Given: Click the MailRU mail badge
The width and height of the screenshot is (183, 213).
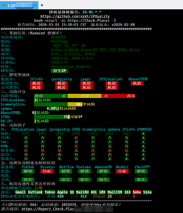Looking at the screenshot, I should (82, 192).
